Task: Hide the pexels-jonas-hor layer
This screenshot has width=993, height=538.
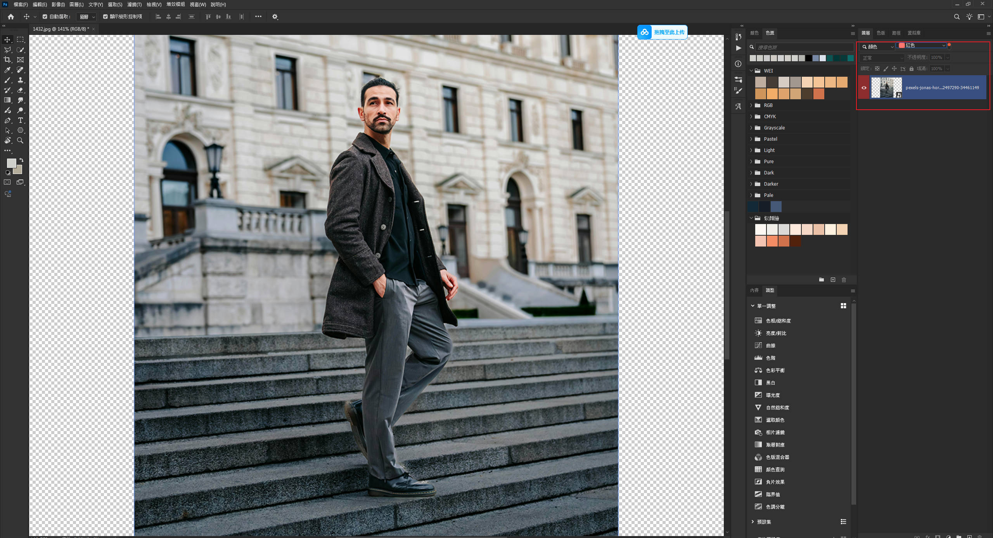Action: coord(864,88)
